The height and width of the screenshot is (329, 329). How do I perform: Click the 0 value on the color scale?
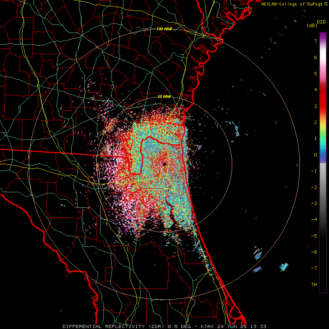315,155
